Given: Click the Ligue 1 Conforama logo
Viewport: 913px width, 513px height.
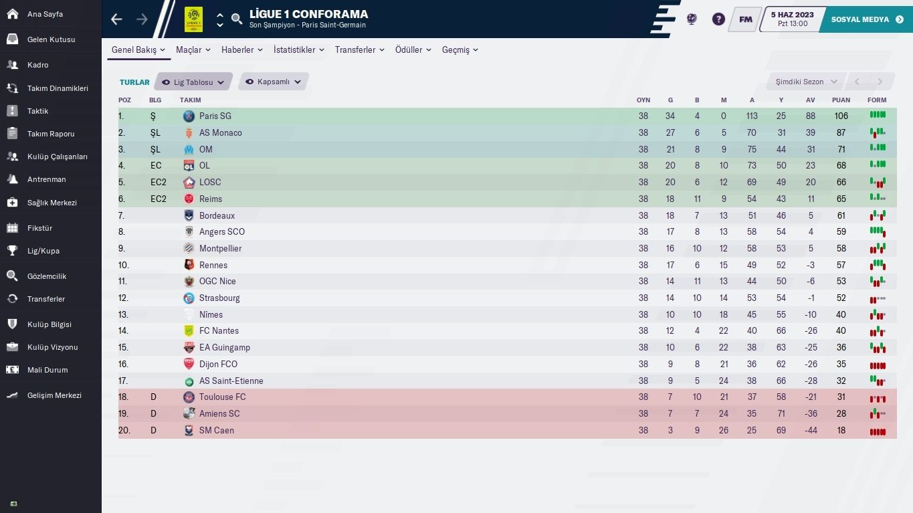Looking at the screenshot, I should pyautogui.click(x=193, y=19).
